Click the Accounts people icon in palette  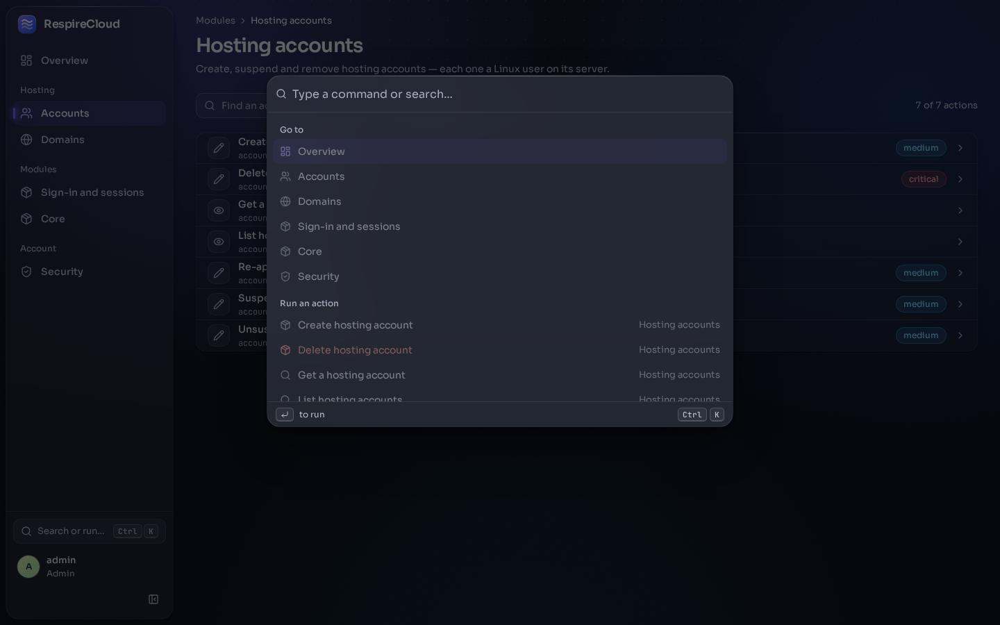[285, 176]
